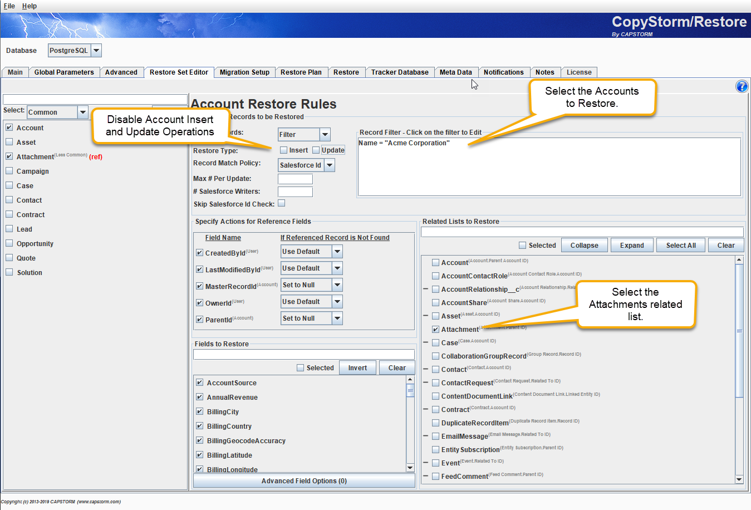Image resolution: width=751 pixels, height=510 pixels.
Task: Check the Opportunity object in left list
Action: (x=9, y=243)
